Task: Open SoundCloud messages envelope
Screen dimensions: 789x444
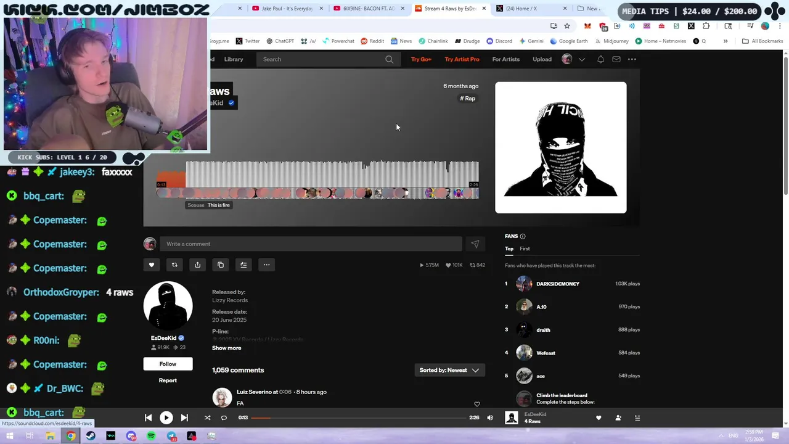Action: pyautogui.click(x=616, y=59)
